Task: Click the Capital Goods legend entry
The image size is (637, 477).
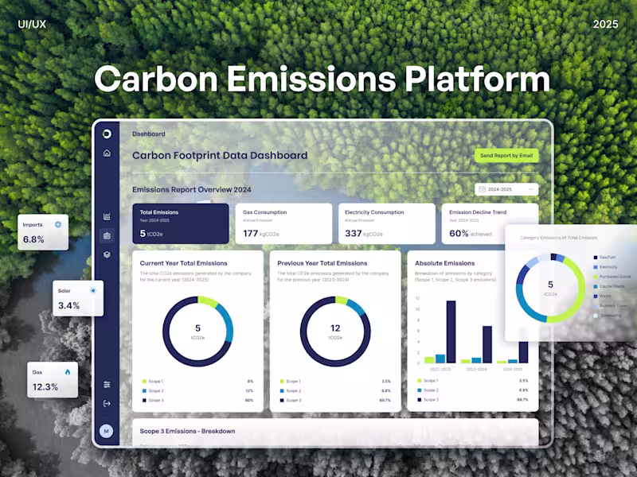Action: [609, 286]
